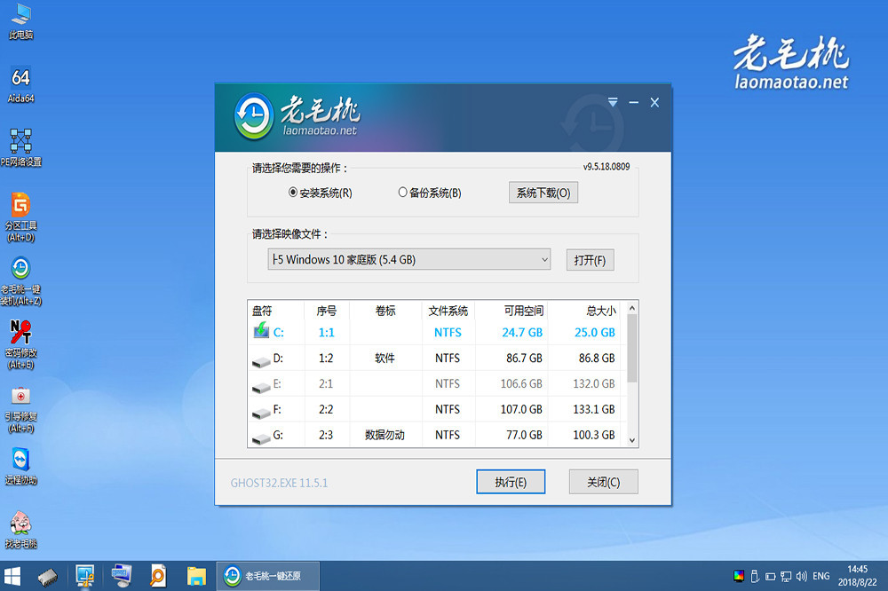Click the partition list scroll-down arrow
The height and width of the screenshot is (591, 888).
632,439
